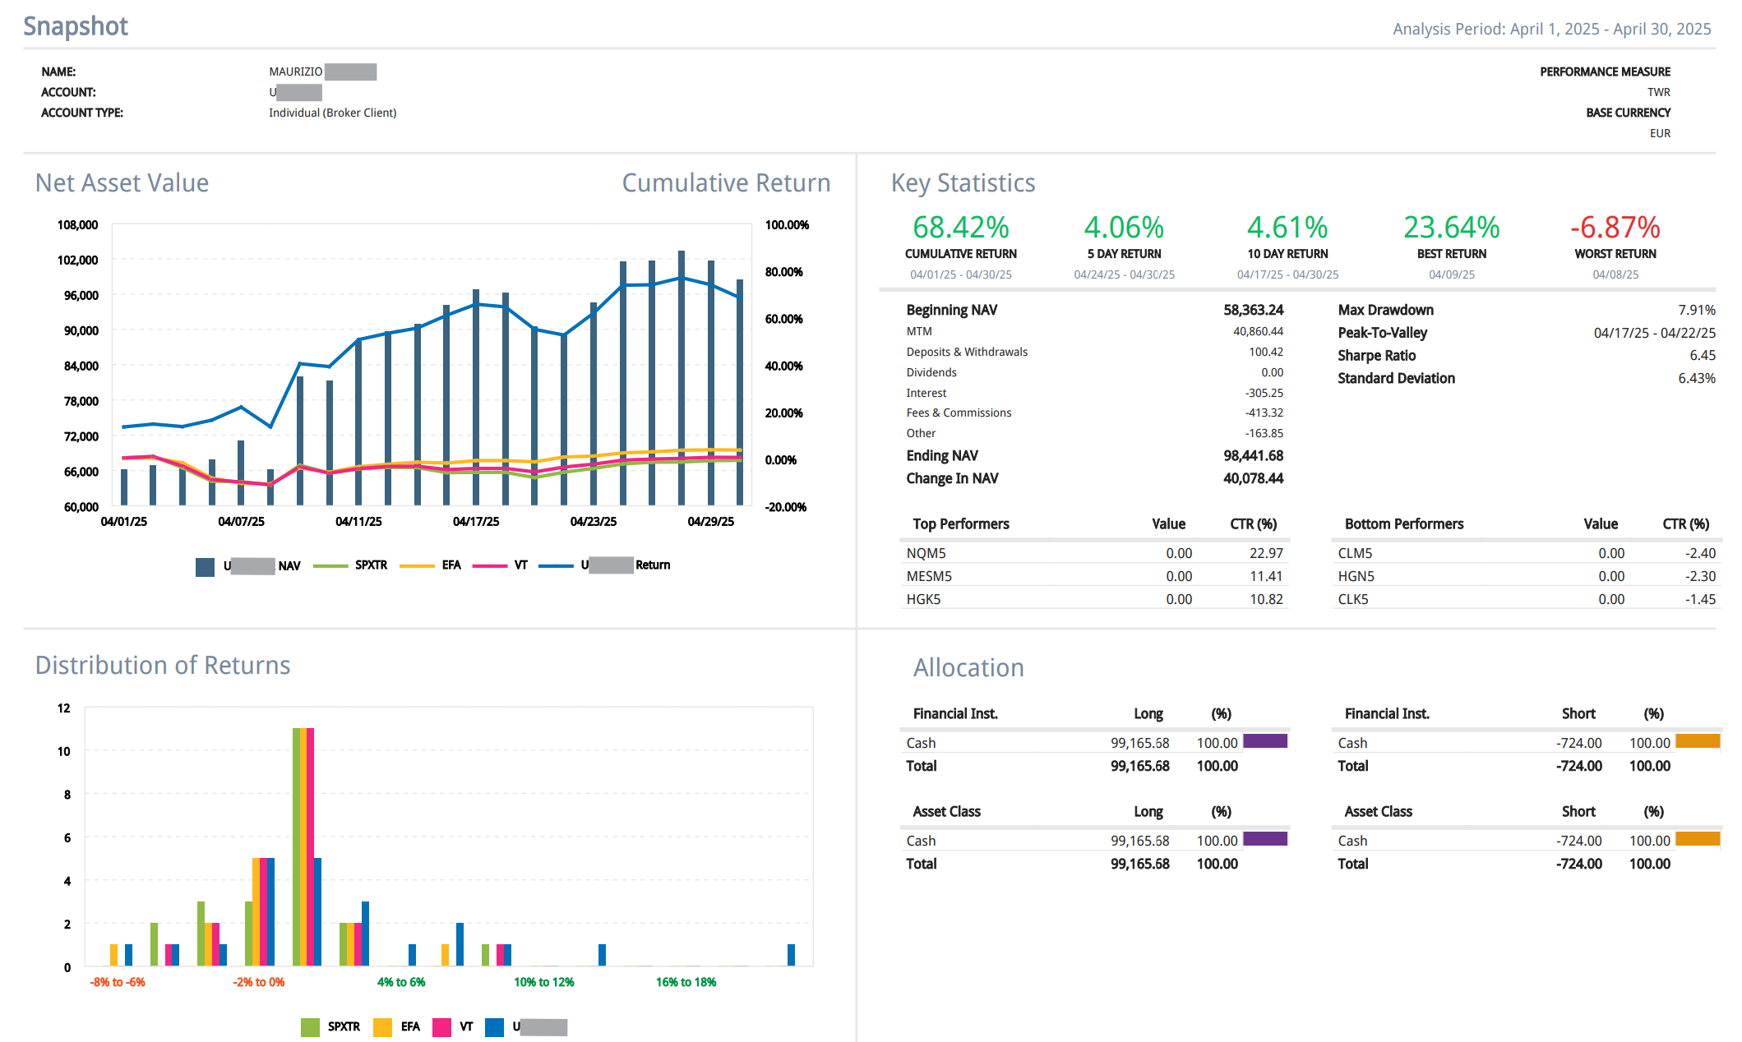Image resolution: width=1742 pixels, height=1042 pixels.
Task: Click the 68.42% Cumulative Return statistic
Action: coord(960,227)
